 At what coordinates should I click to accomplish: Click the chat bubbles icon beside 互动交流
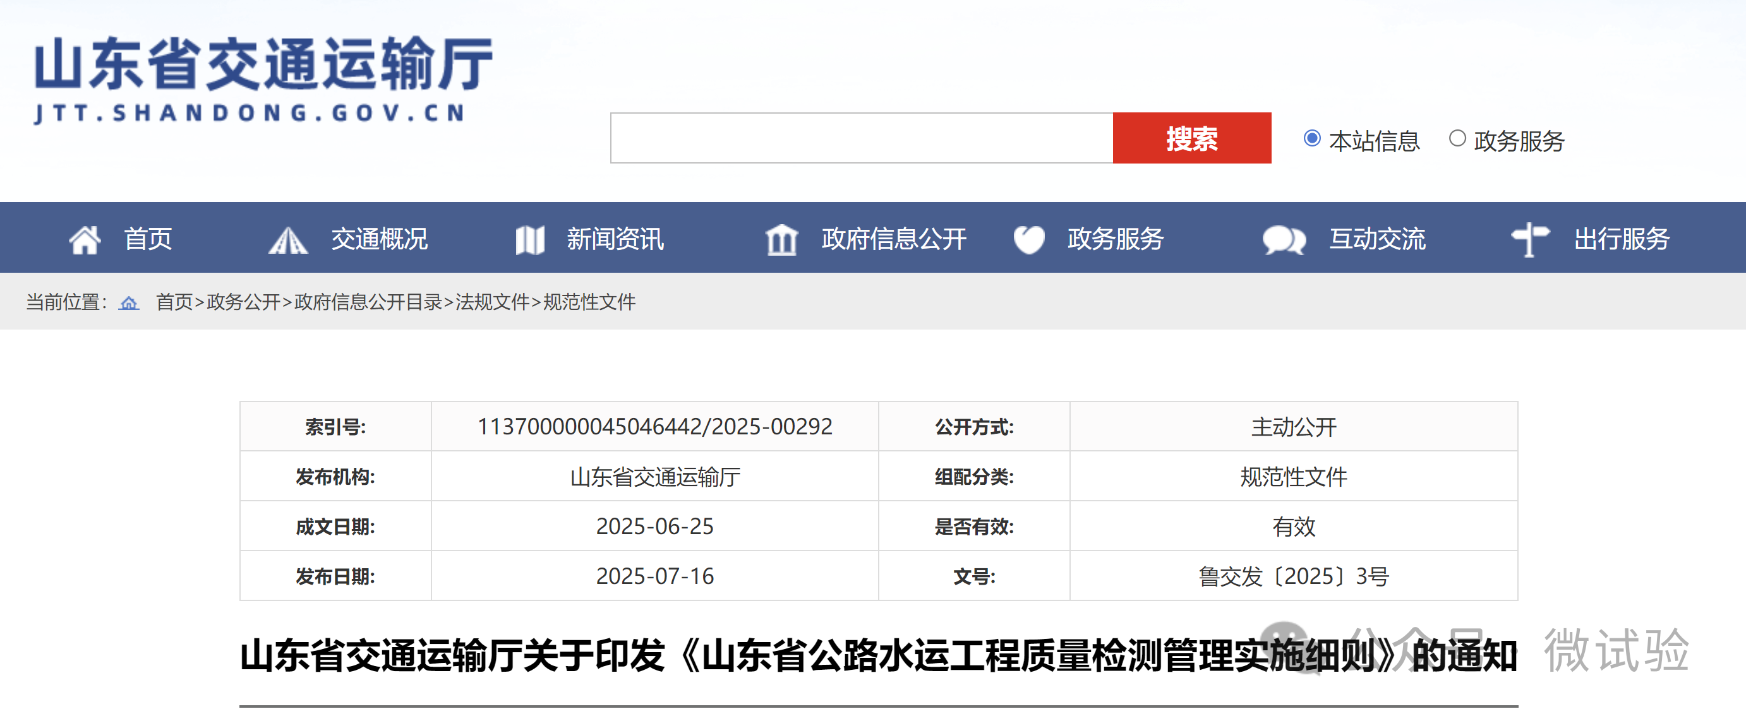coord(1283,240)
